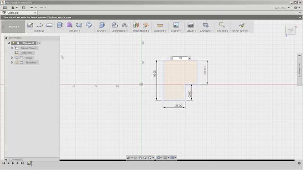Close the Untitled document tab
303x170 pixels.
pos(35,13)
